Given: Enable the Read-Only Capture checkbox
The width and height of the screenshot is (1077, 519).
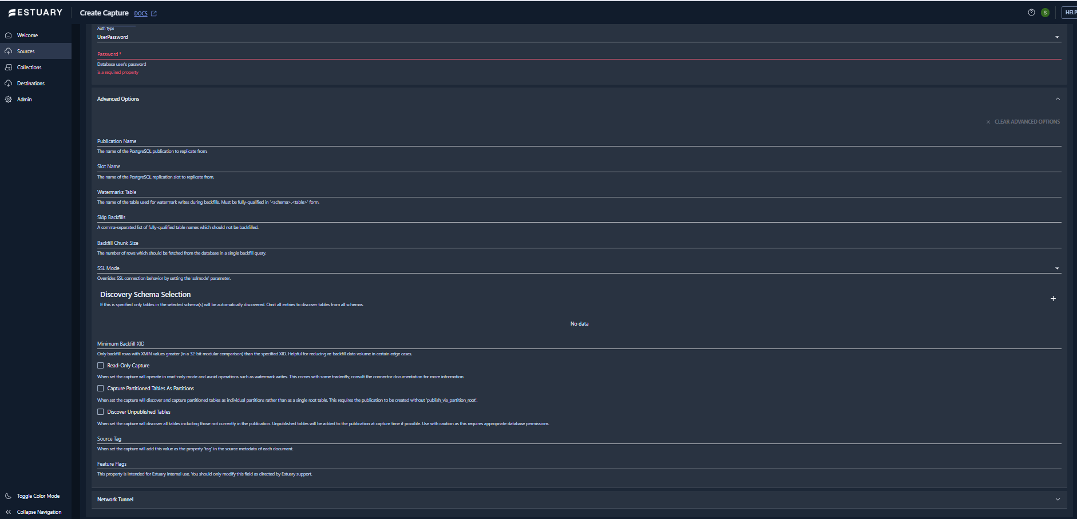Looking at the screenshot, I should 100,365.
